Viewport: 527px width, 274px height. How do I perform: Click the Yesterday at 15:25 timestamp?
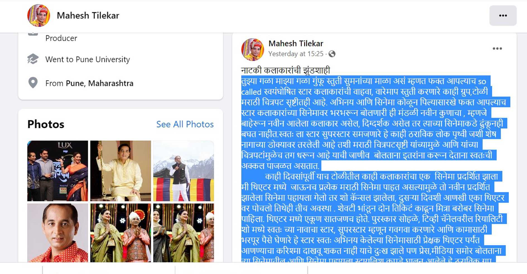(296, 54)
